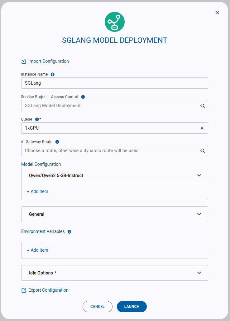Viewport: 230px width, 321px height.
Task: Add an Environment Variables item
Action: pos(37,250)
